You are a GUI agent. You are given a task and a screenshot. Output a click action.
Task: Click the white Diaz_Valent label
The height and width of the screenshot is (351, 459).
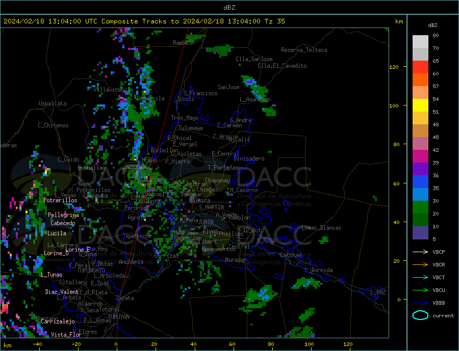pos(62,292)
